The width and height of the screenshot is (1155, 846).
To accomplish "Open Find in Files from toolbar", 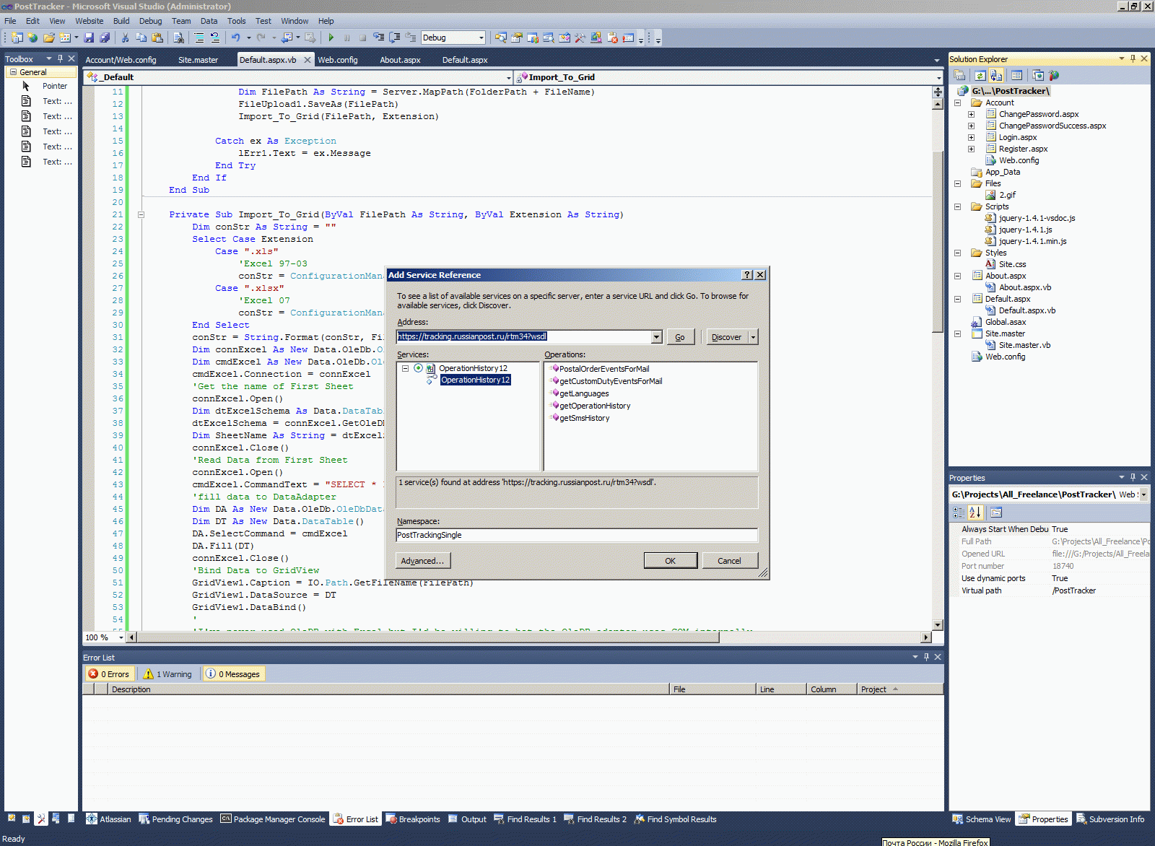I will [178, 38].
